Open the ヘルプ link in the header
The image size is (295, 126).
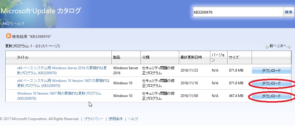pos(19,24)
